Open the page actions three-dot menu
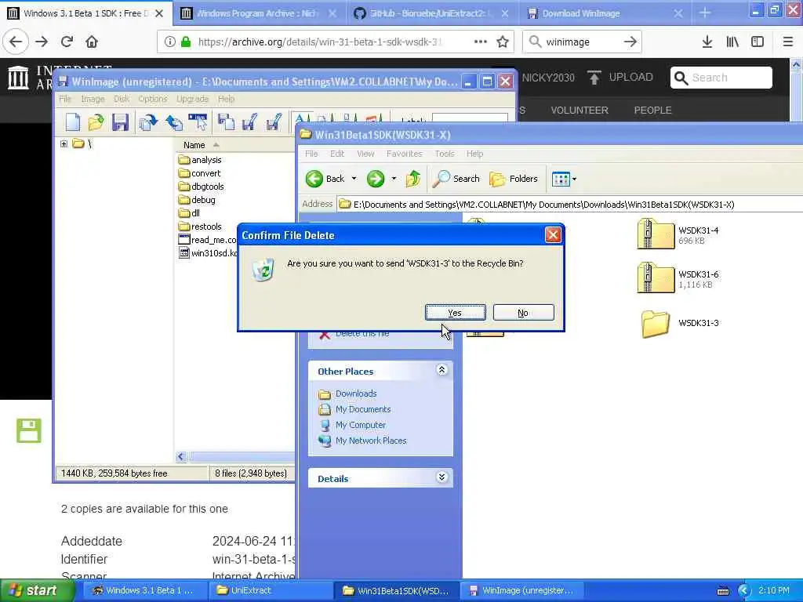The image size is (803, 602). tap(481, 42)
